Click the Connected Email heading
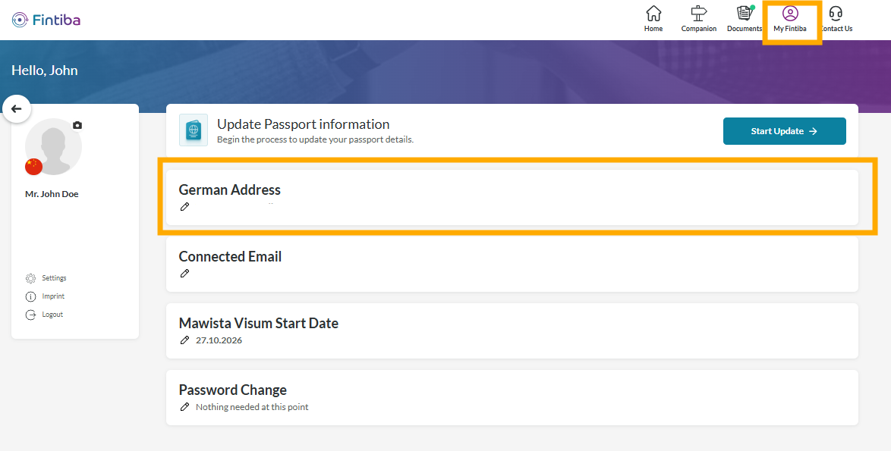The width and height of the screenshot is (891, 451). (x=230, y=256)
